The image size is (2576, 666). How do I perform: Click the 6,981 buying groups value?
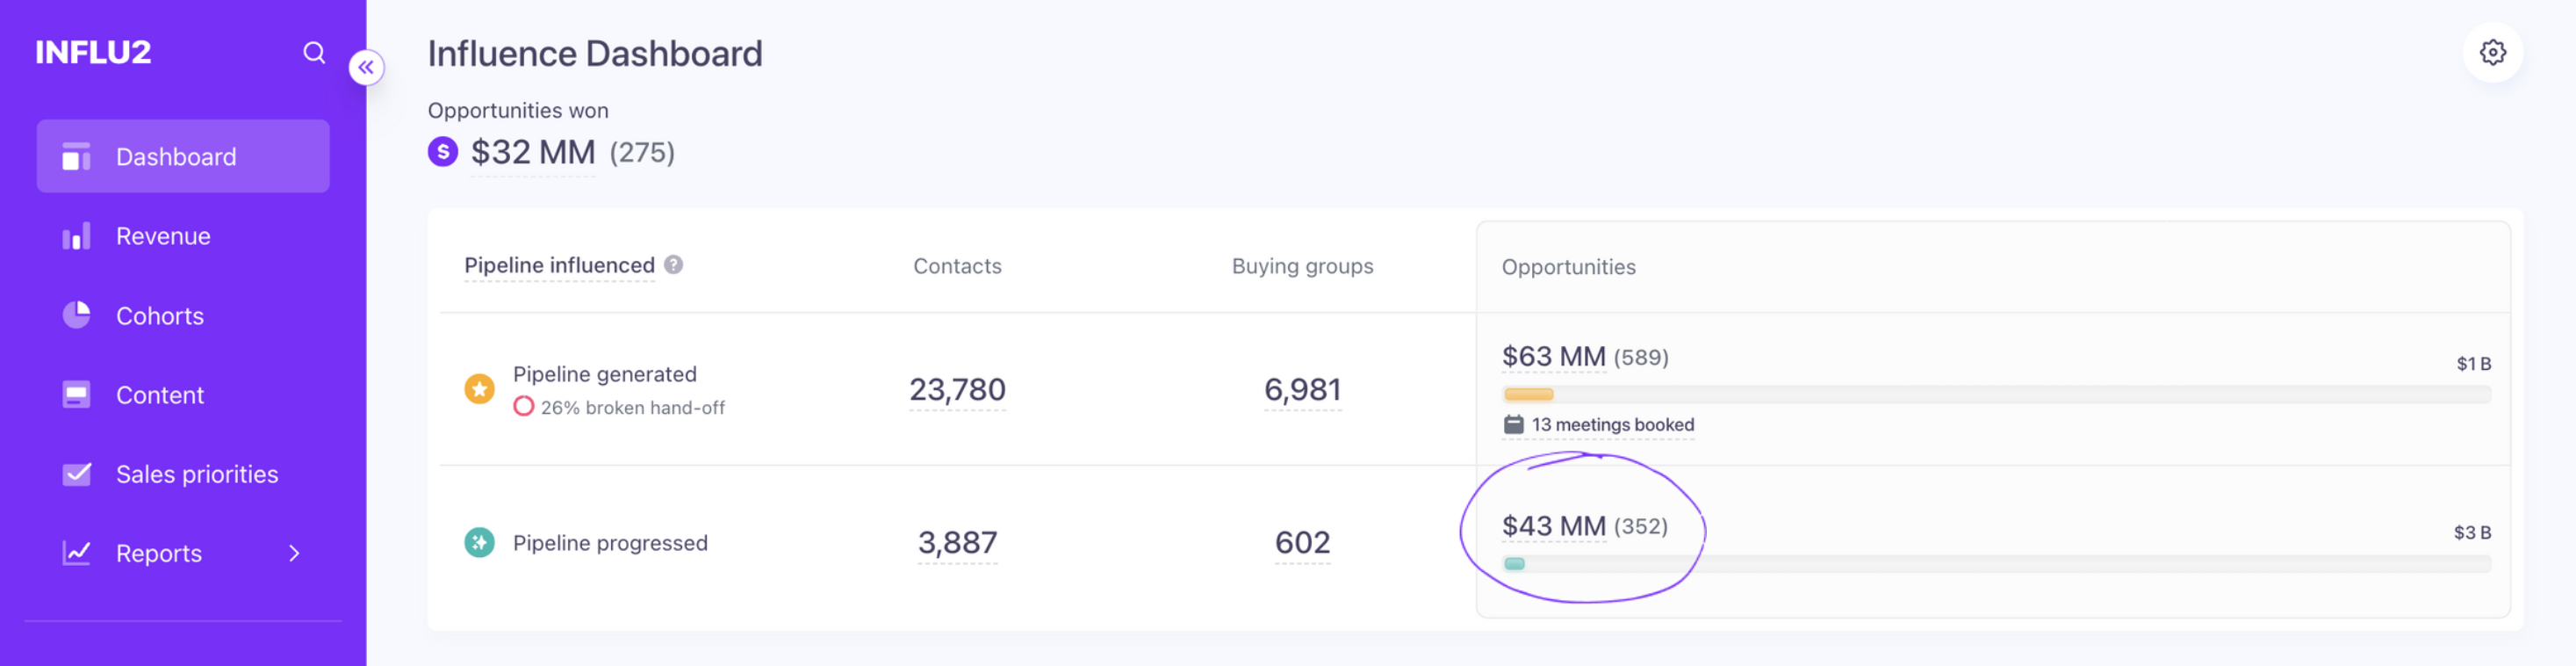pyautogui.click(x=1302, y=389)
